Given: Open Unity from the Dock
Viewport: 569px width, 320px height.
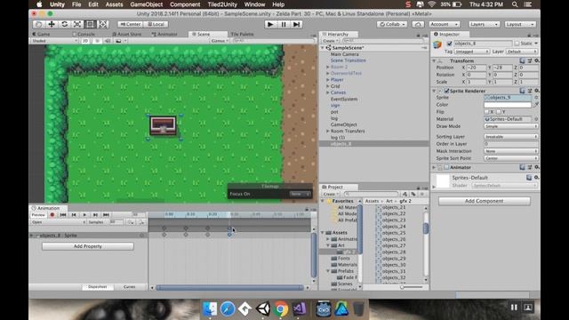Looking at the screenshot, I should tap(263, 308).
